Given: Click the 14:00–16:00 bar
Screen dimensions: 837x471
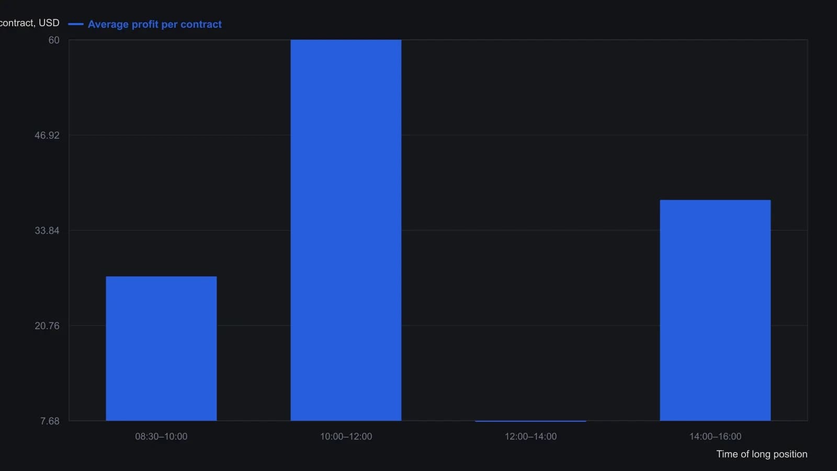Looking at the screenshot, I should [x=715, y=310].
